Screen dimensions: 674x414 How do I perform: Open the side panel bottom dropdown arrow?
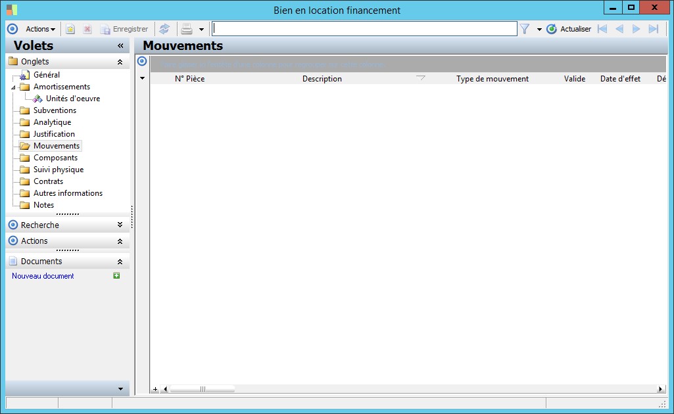click(120, 389)
